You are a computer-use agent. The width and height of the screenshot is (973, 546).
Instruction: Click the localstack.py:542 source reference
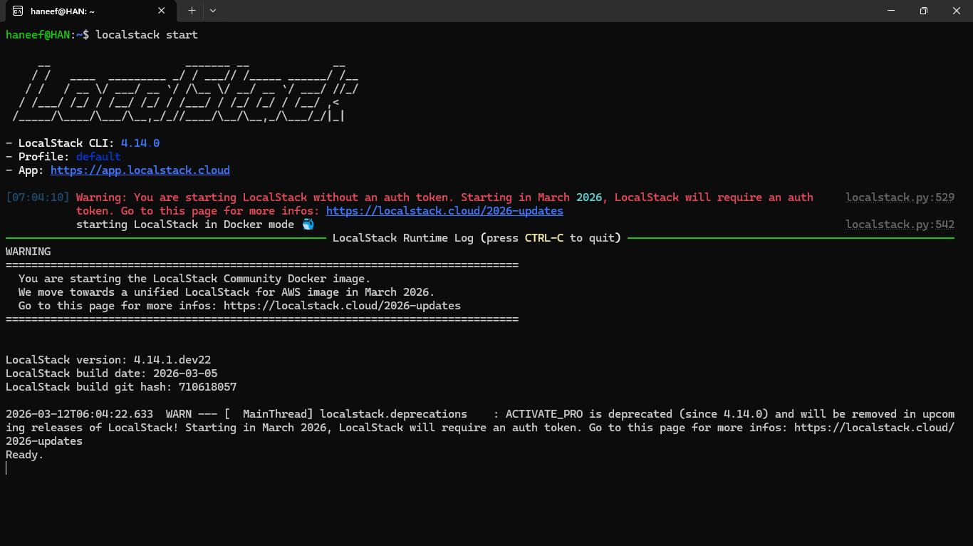pos(900,225)
